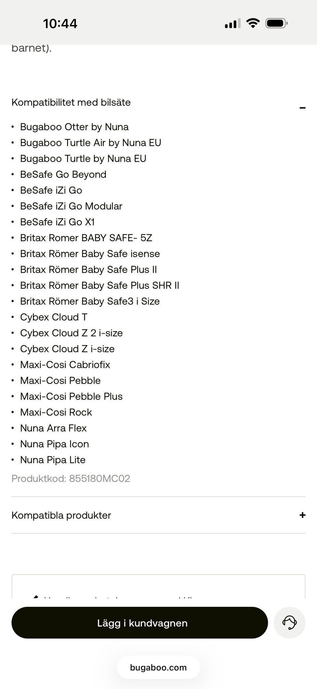Tap the bugaboo.com address pill
Image resolution: width=317 pixels, height=689 pixels.
click(158, 668)
